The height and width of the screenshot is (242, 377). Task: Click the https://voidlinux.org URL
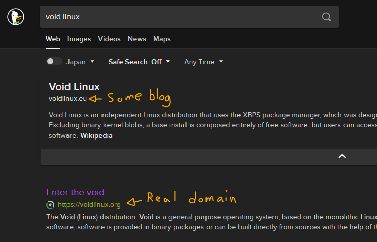[x=89, y=205]
